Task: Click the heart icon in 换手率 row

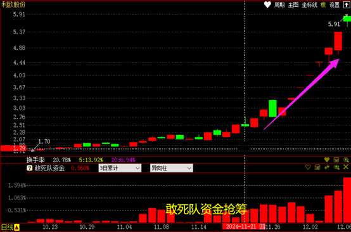Action: click(327, 160)
